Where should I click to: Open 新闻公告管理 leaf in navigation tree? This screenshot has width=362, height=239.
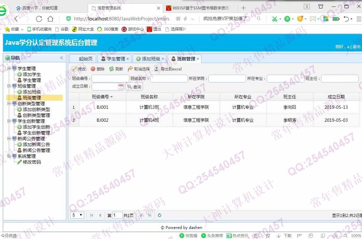point(36,150)
